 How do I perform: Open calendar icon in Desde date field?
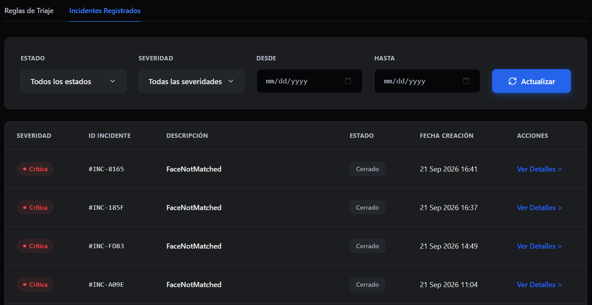348,81
